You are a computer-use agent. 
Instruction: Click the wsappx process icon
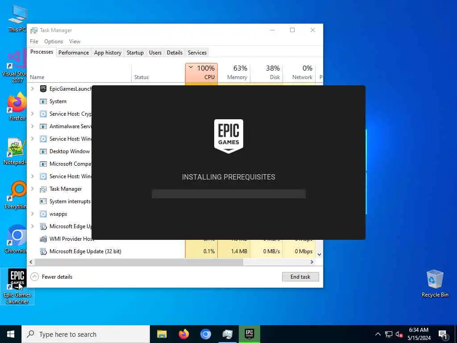[x=43, y=214]
